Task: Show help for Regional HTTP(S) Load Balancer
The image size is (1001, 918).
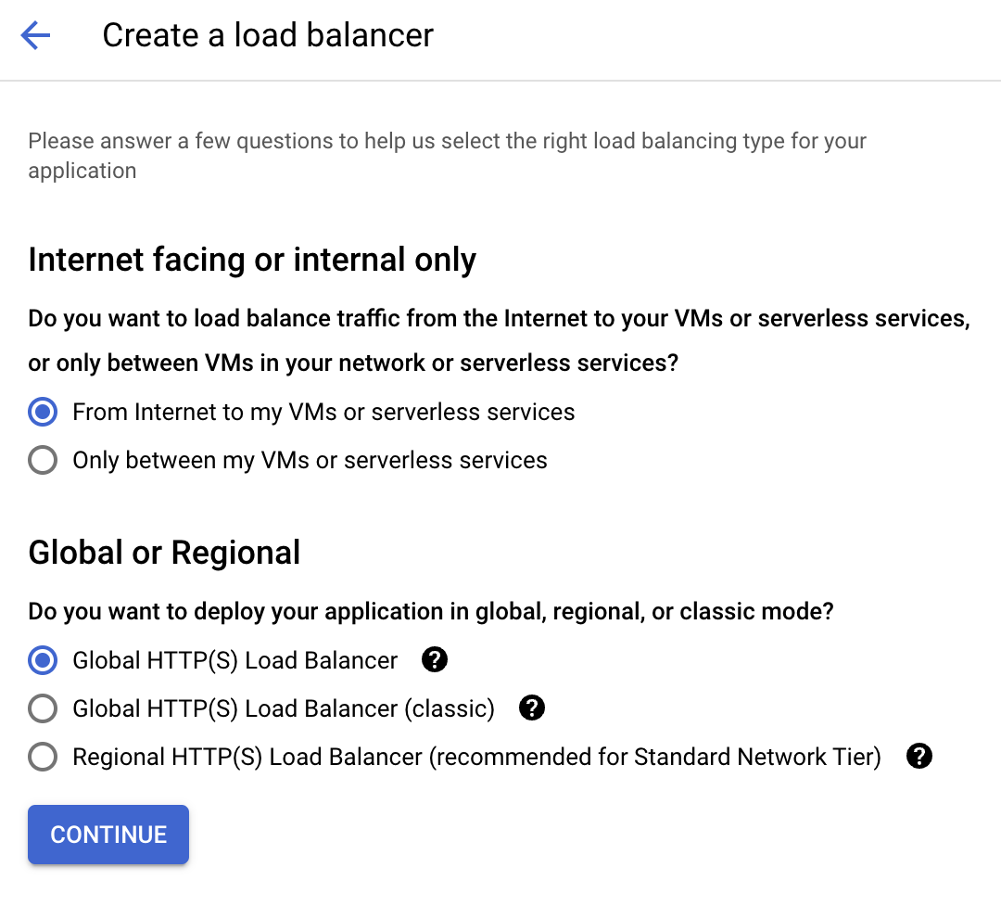Action: click(x=919, y=757)
